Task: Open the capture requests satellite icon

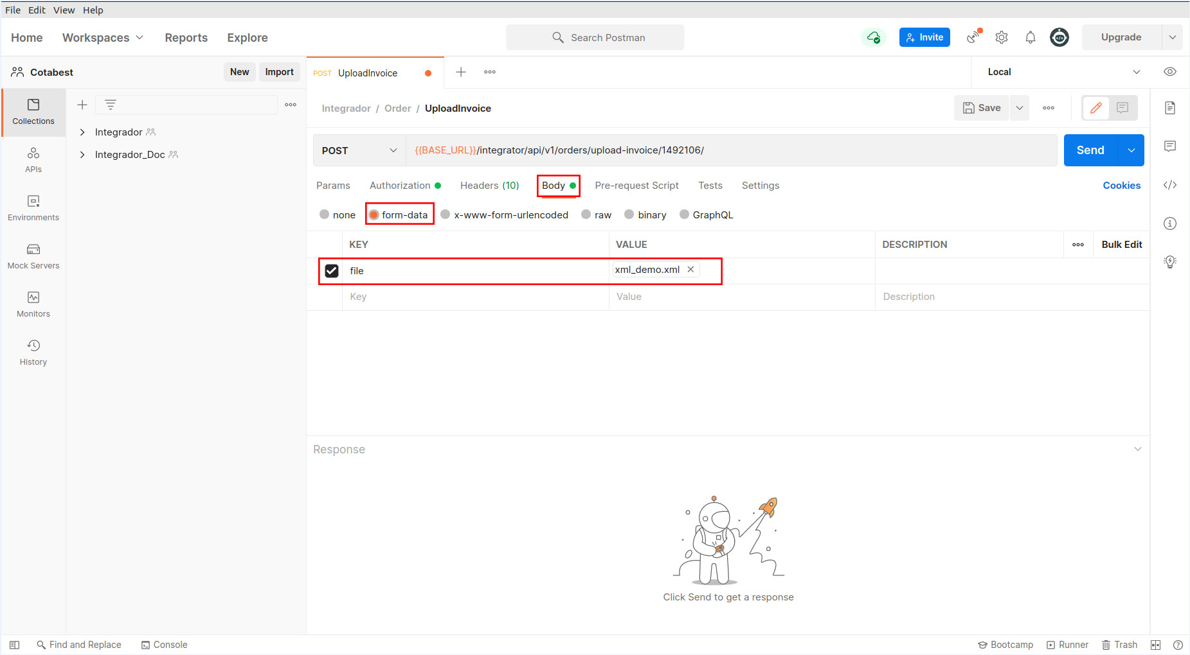Action: (975, 37)
